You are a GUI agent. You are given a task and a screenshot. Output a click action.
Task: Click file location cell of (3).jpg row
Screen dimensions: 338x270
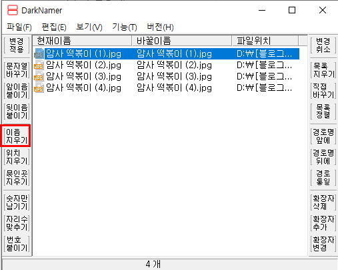click(x=264, y=77)
